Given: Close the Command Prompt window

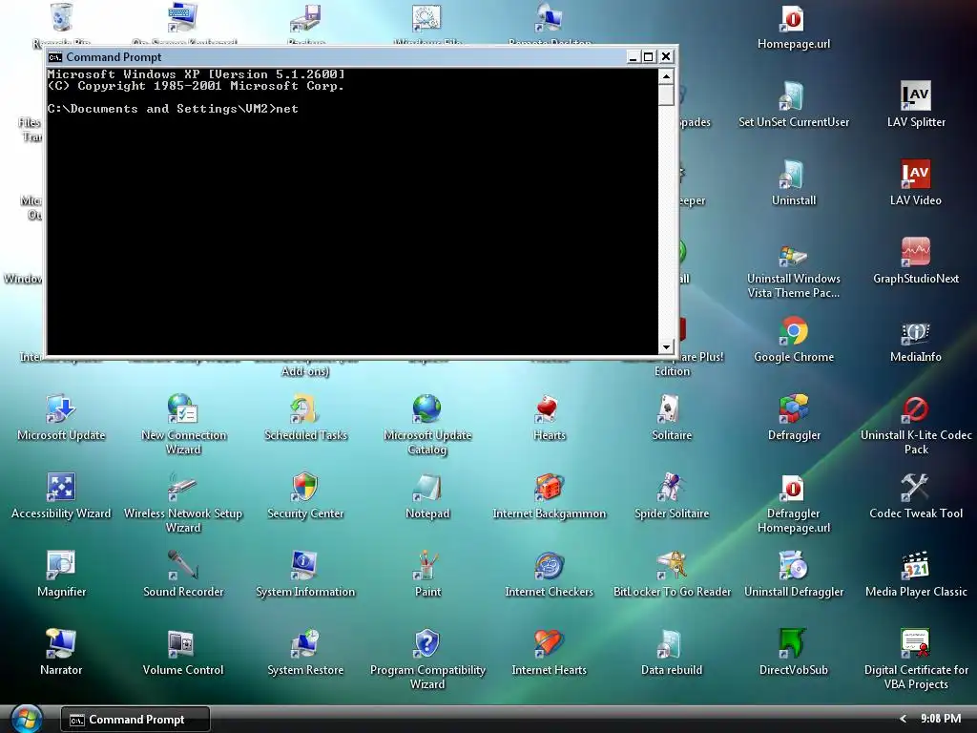Looking at the screenshot, I should [666, 57].
